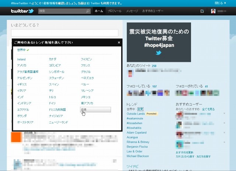Click the Twitter logo in header
This screenshot has width=236, height=171.
pos(22,11)
